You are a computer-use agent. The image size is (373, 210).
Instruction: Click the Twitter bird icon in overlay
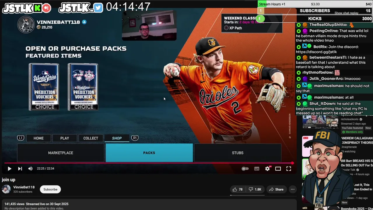pyautogui.click(x=98, y=8)
